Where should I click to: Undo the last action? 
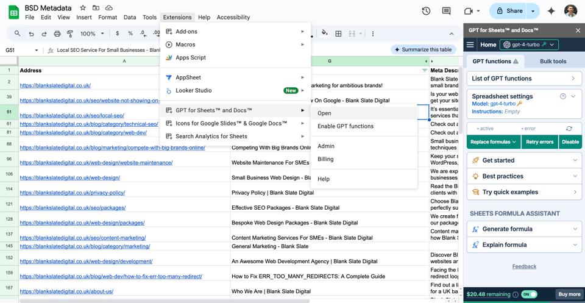coord(31,34)
